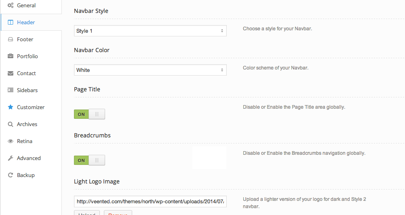Screen dimensions: 405x215
Task: Click the Advanced wrench icon
Action: pyautogui.click(x=11, y=158)
